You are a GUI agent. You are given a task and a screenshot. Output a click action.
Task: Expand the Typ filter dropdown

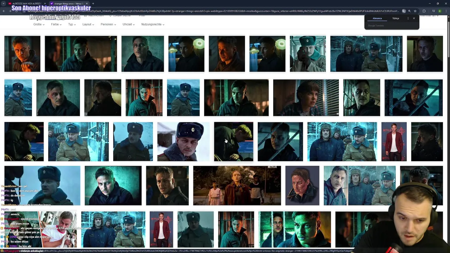72,24
